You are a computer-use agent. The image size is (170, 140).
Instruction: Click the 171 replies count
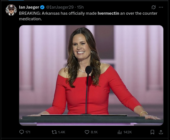28,132
